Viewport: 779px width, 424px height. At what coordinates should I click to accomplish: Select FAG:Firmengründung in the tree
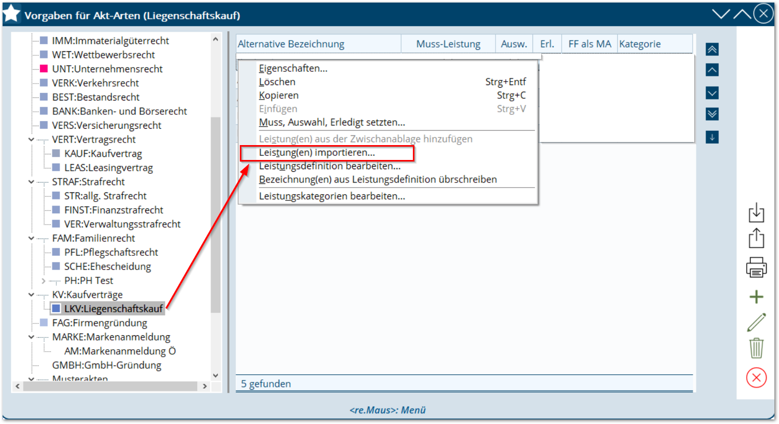click(x=99, y=323)
